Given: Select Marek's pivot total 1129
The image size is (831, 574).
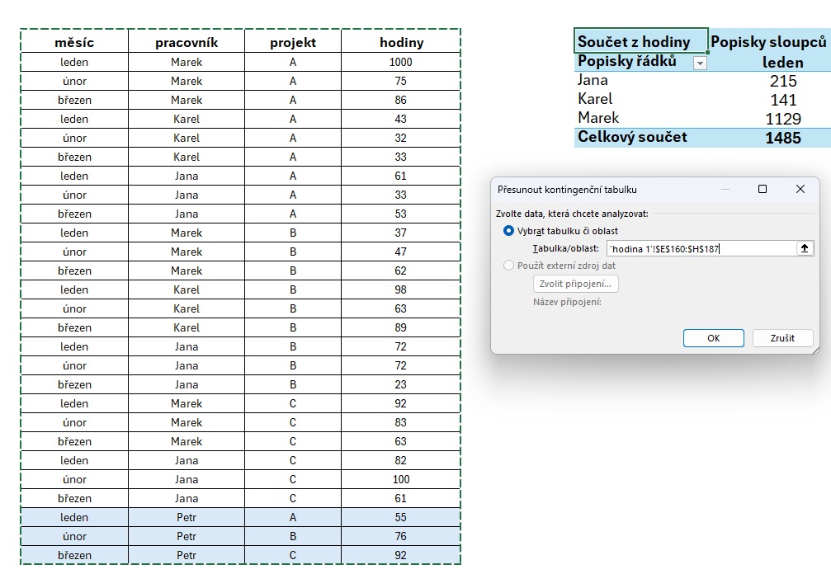Looking at the screenshot, I should click(x=782, y=118).
